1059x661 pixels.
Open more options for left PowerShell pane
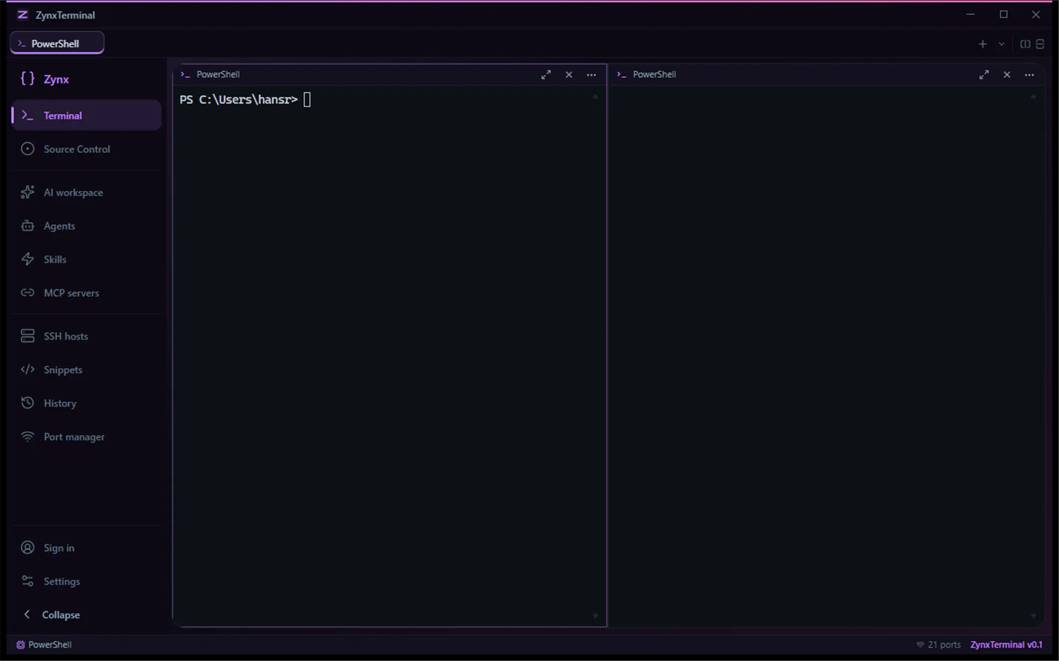click(591, 74)
